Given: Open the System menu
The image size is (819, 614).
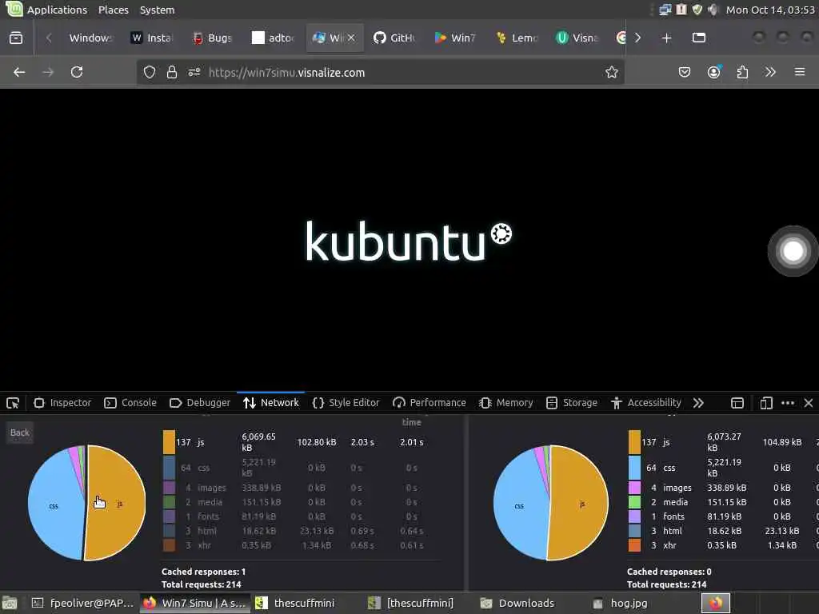Looking at the screenshot, I should (x=158, y=10).
